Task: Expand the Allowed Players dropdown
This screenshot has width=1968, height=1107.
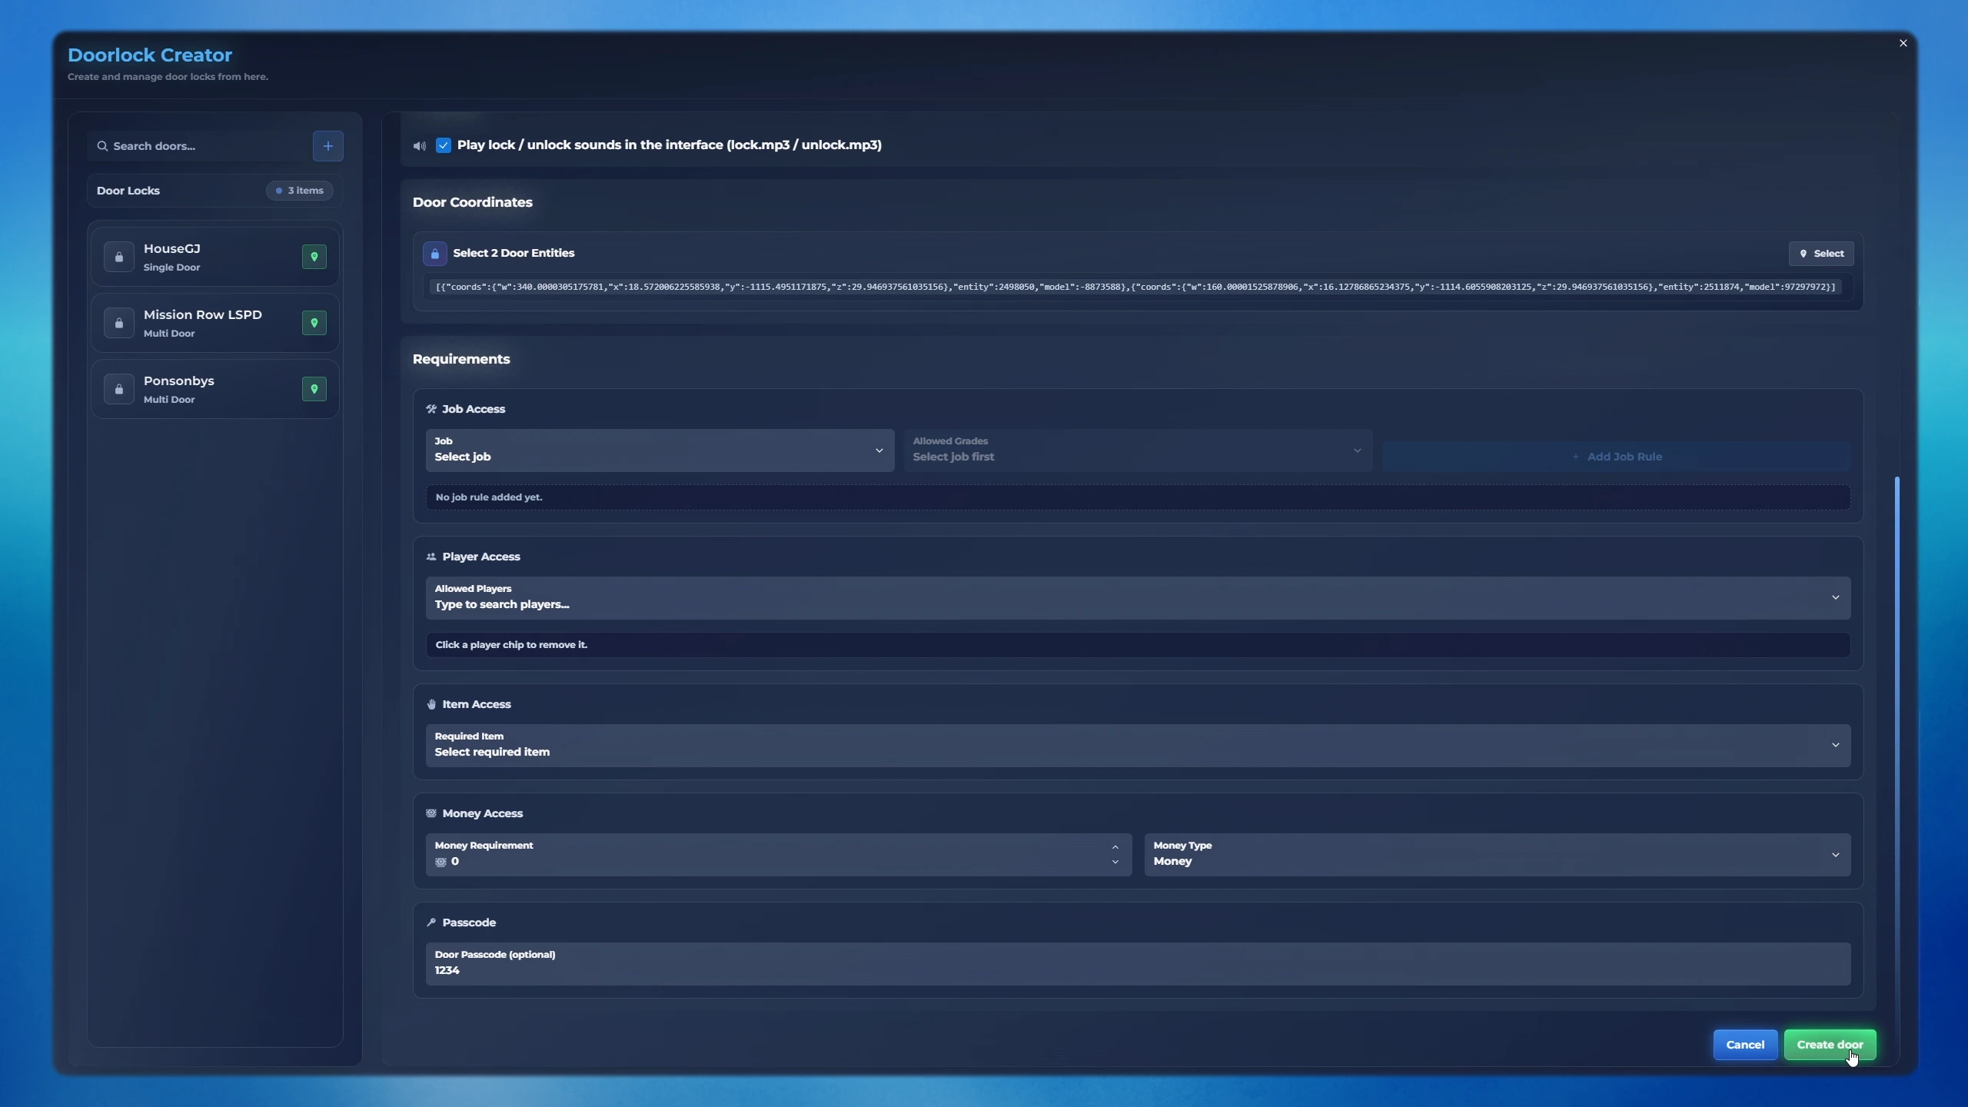Action: [1138, 597]
